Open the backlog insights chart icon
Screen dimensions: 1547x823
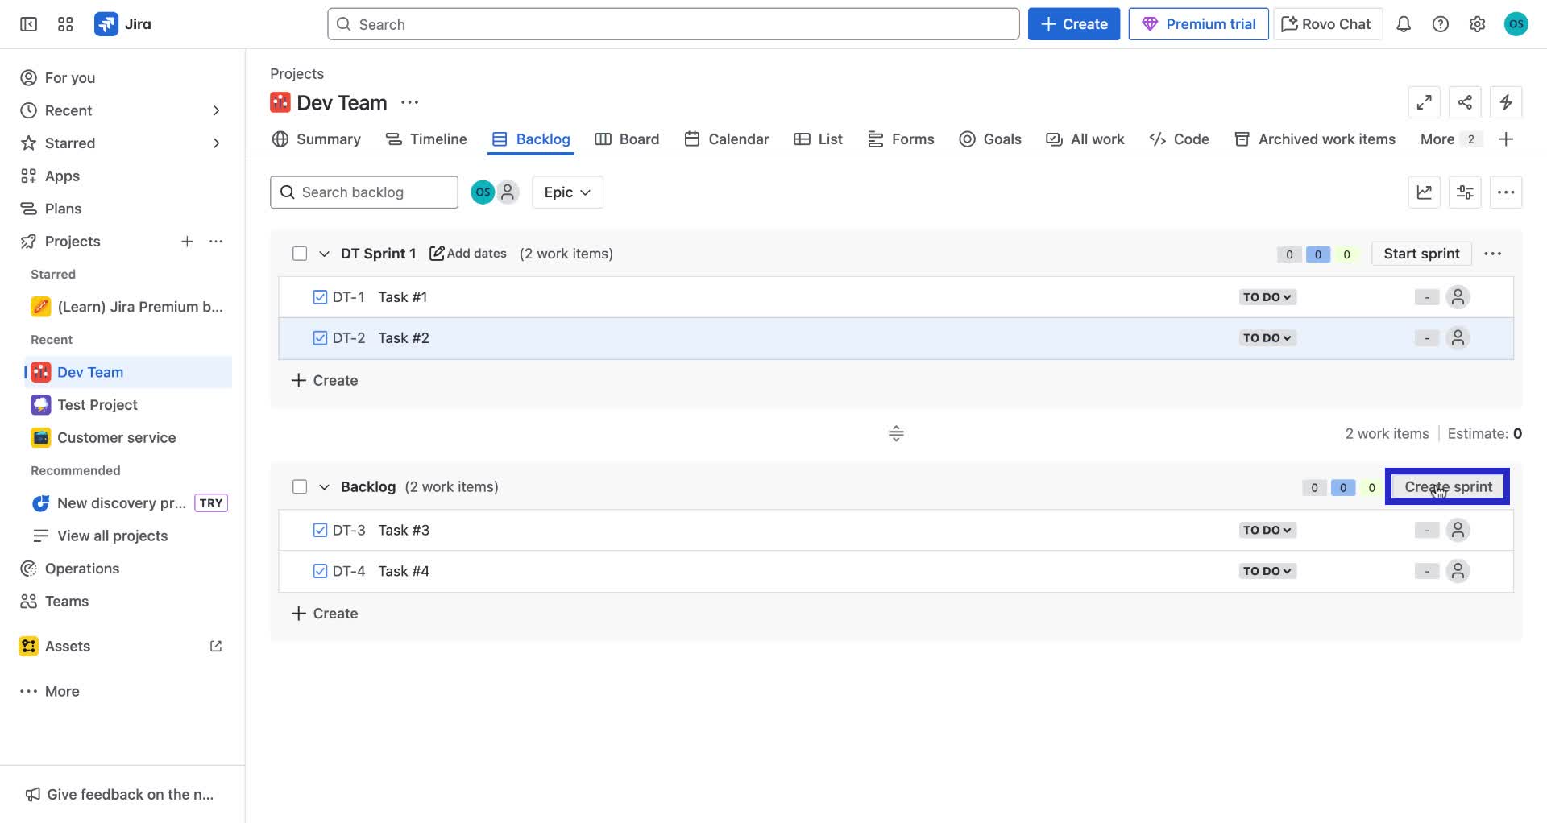point(1424,192)
